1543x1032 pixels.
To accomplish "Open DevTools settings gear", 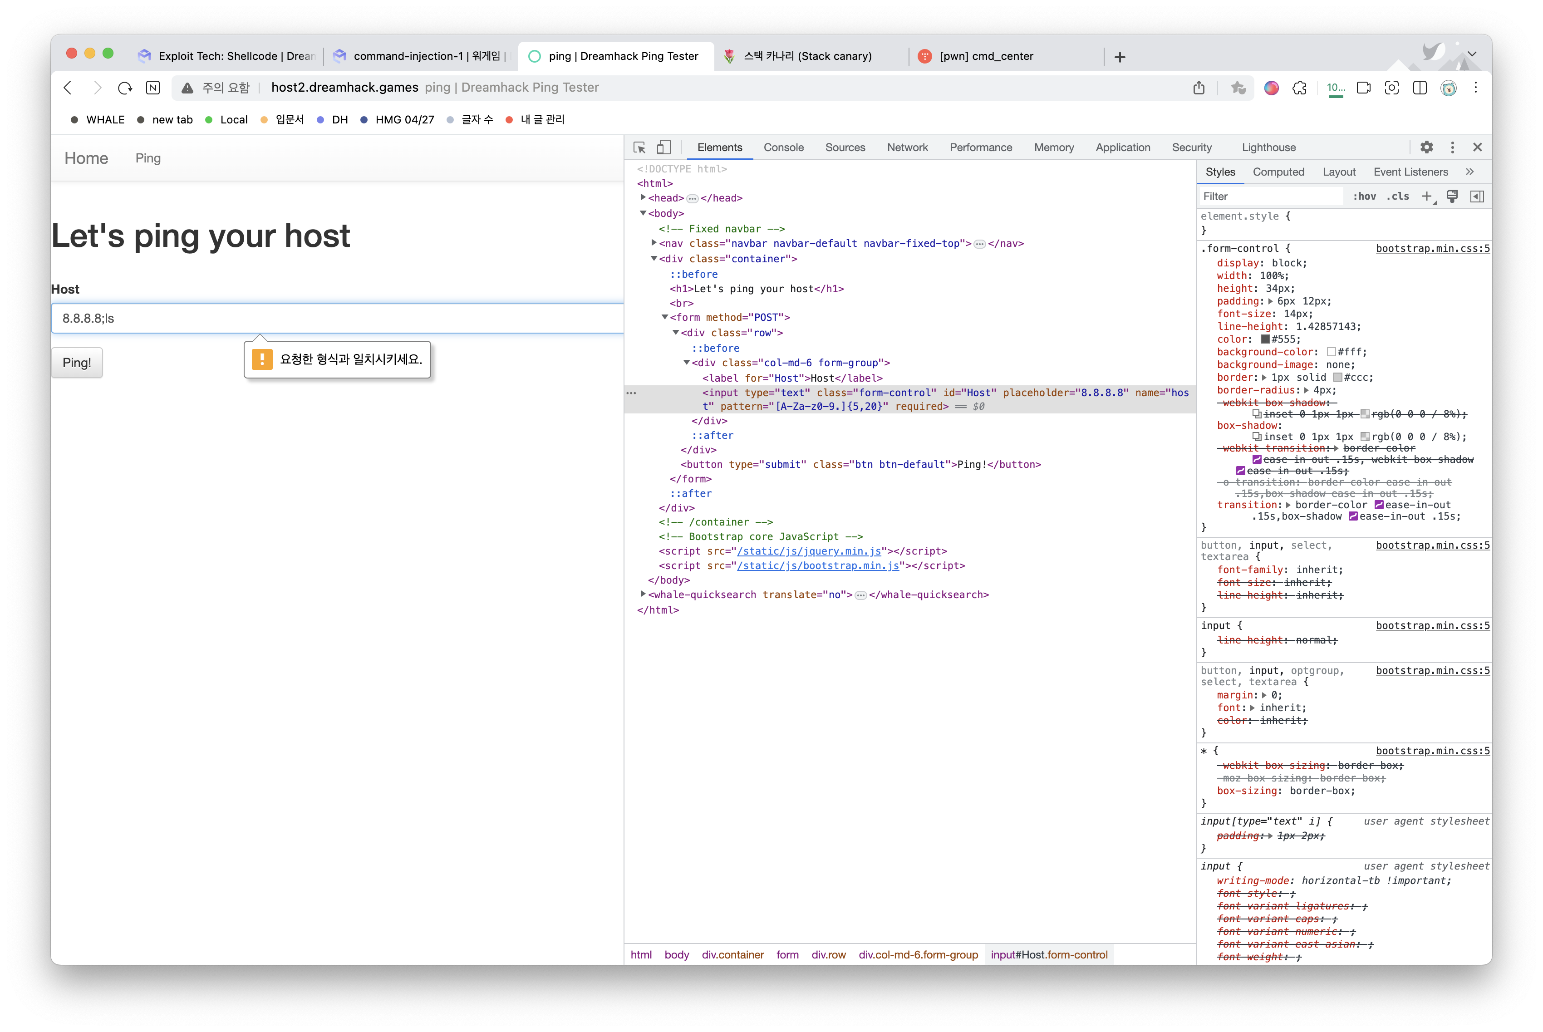I will click(1426, 147).
